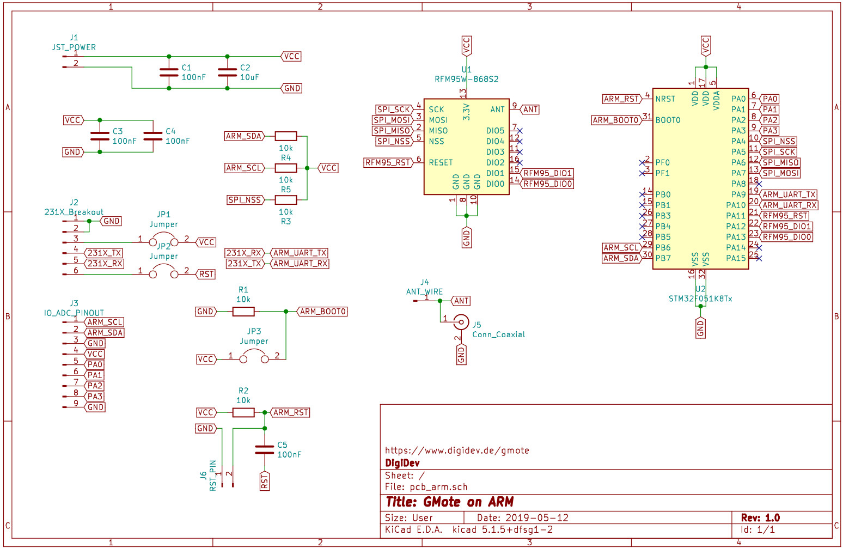Select the 'IO_ADC_PINOUT' connector label
The width and height of the screenshot is (843, 548).
tap(74, 313)
